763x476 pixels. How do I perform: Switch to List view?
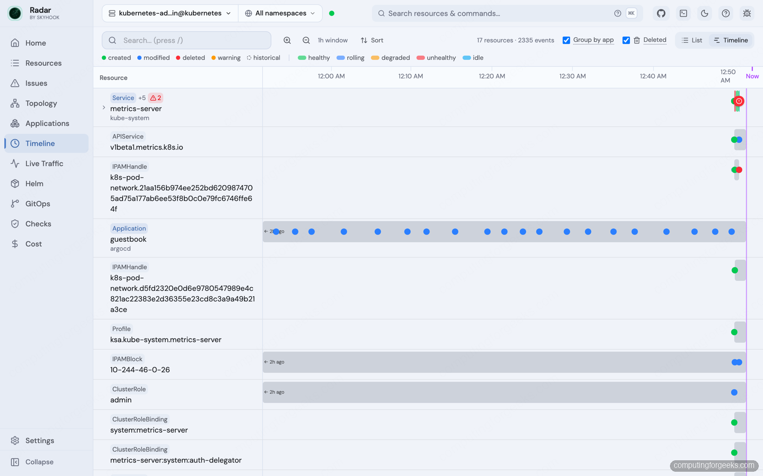pos(692,40)
